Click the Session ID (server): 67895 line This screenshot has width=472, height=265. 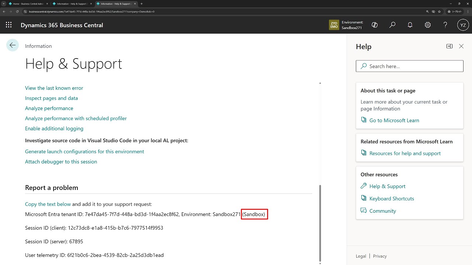point(54,242)
